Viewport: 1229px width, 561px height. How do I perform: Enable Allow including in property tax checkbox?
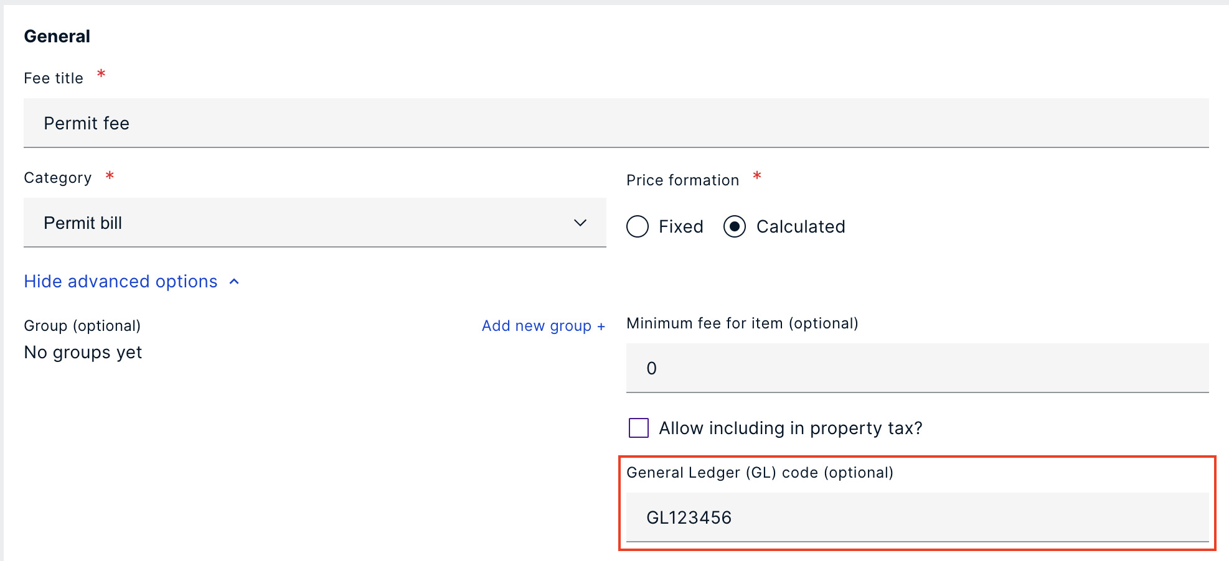(639, 428)
